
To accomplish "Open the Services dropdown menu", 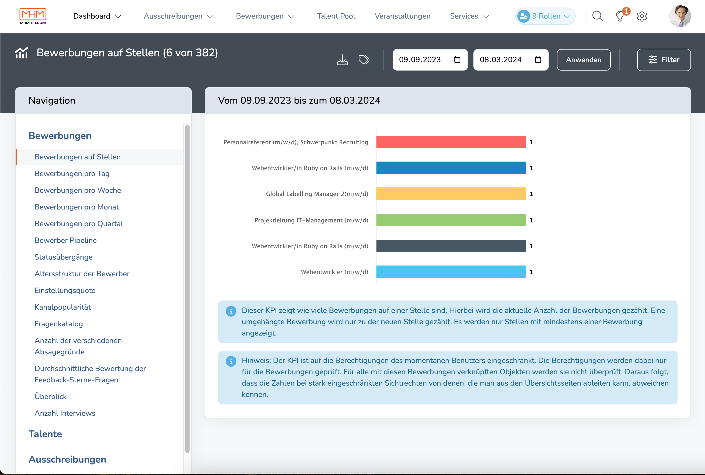I will pyautogui.click(x=469, y=16).
